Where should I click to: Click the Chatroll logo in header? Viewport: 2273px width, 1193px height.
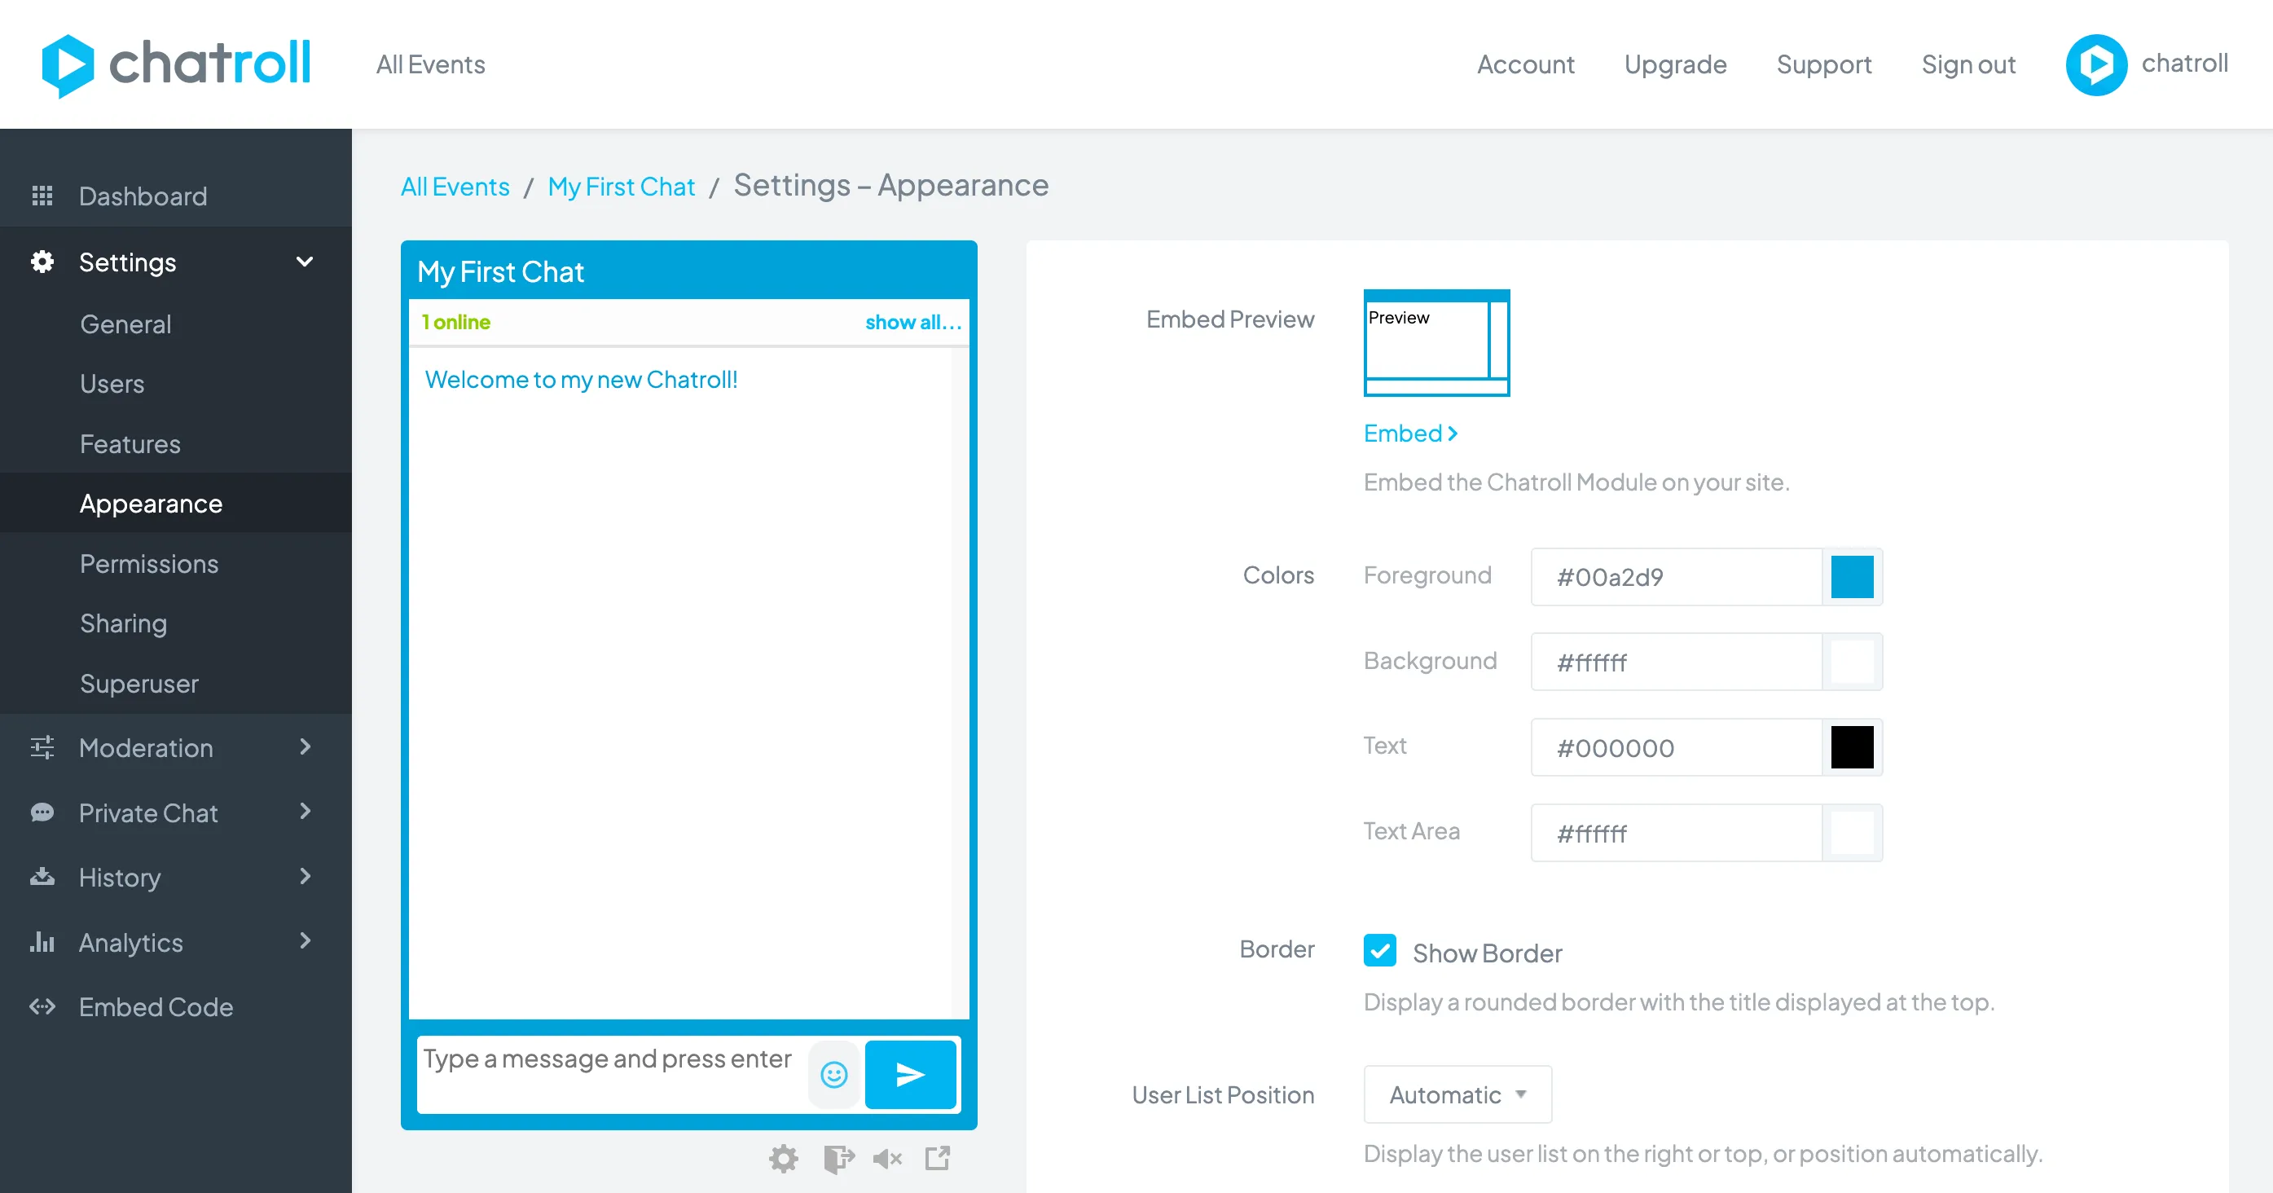[x=177, y=64]
